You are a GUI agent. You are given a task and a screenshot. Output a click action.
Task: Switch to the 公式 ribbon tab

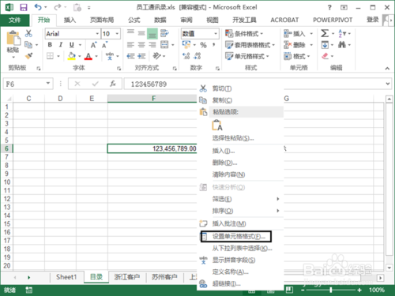134,20
